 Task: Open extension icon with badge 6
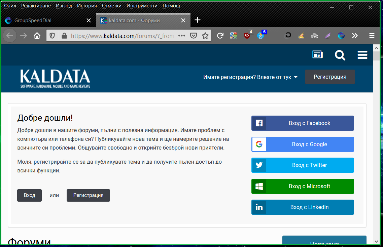click(x=261, y=35)
